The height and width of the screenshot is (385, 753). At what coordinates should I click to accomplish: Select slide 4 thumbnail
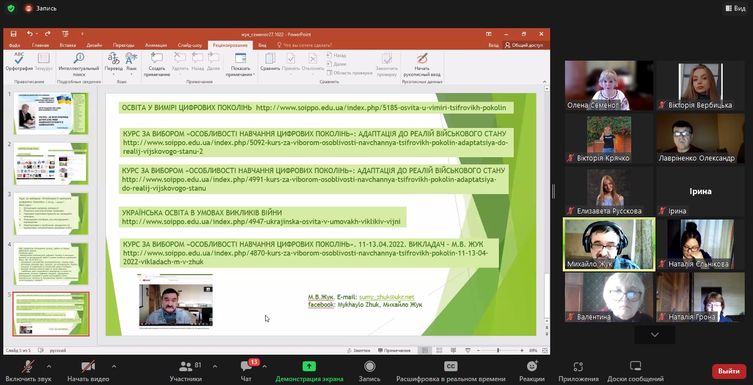click(51, 264)
